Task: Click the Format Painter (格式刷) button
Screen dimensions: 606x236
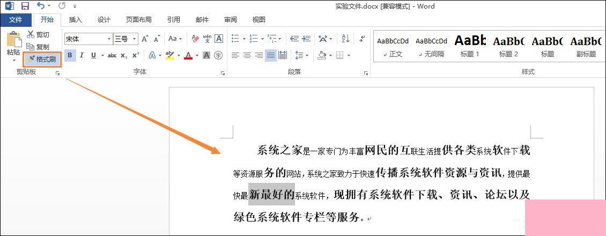Action: coord(42,59)
